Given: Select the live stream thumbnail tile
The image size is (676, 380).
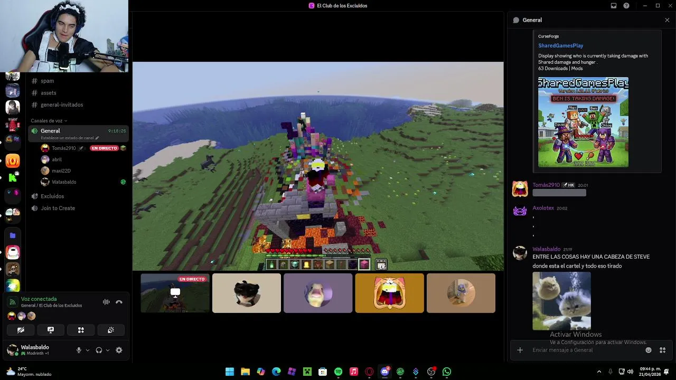Looking at the screenshot, I should pyautogui.click(x=175, y=293).
